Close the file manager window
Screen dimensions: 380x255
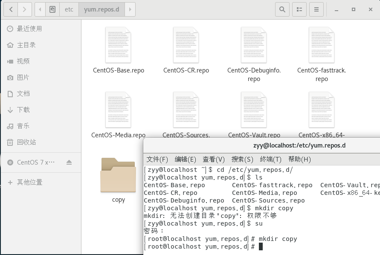pyautogui.click(x=371, y=9)
